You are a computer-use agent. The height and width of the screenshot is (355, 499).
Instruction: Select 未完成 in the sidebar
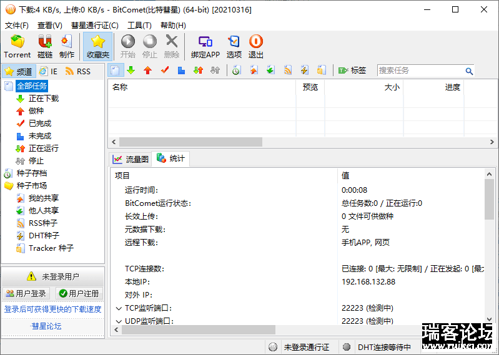[40, 136]
